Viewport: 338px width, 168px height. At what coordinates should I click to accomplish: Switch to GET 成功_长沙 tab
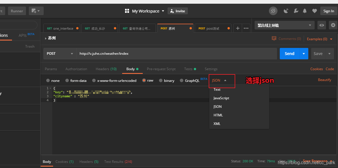[100, 28]
